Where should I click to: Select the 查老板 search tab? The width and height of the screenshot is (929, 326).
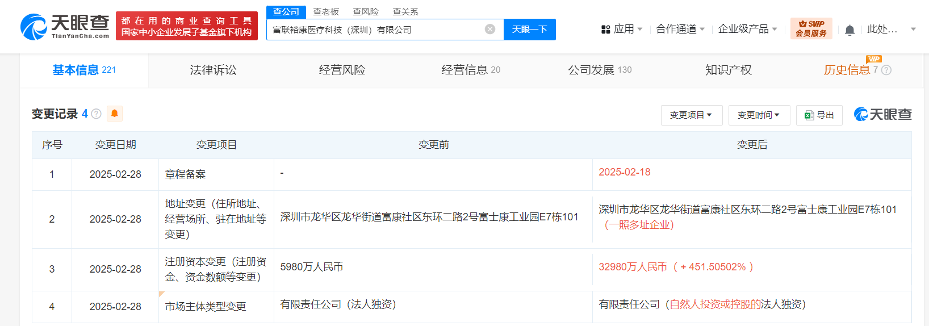coord(326,12)
